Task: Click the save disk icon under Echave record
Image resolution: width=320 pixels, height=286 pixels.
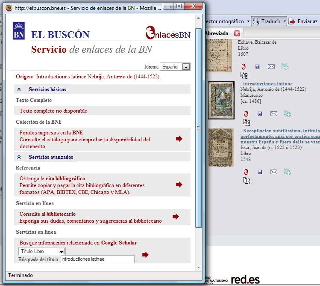Action: click(x=257, y=66)
